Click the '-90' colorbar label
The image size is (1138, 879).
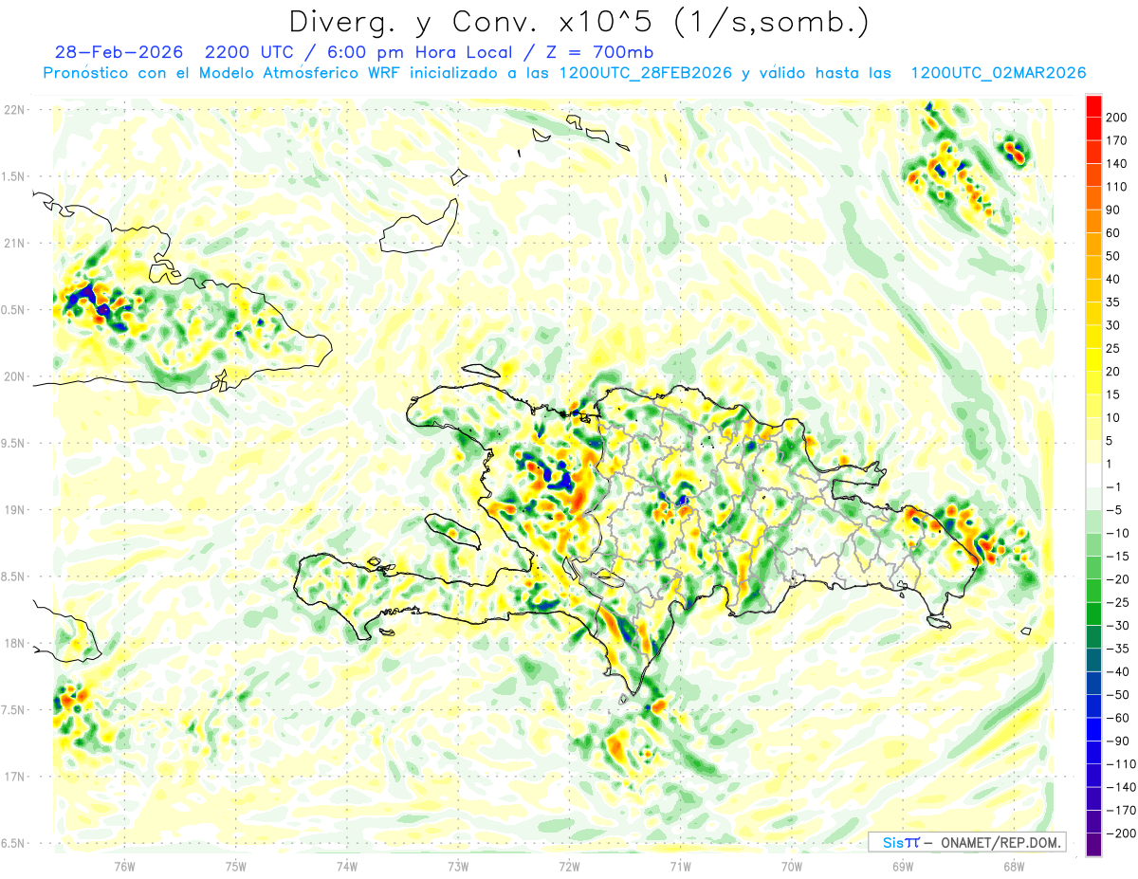pos(1117,741)
